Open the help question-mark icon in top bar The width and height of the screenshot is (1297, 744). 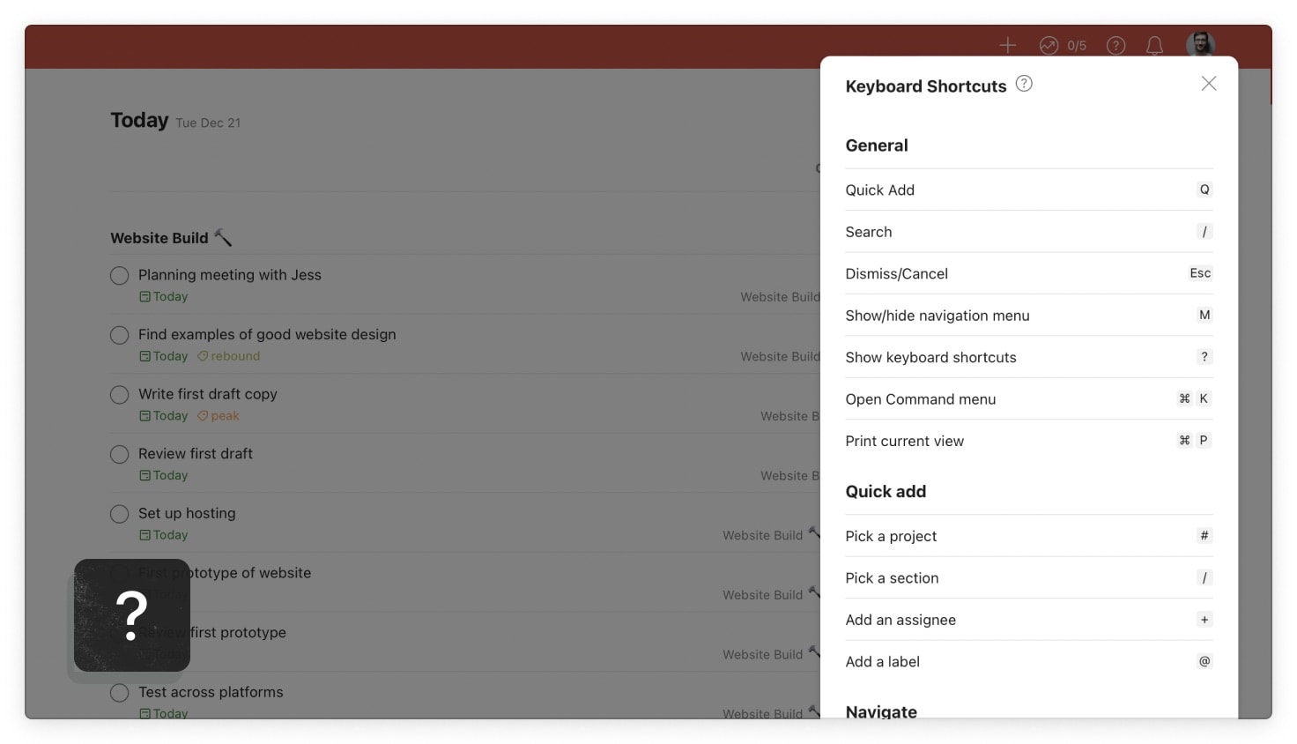[1115, 45]
